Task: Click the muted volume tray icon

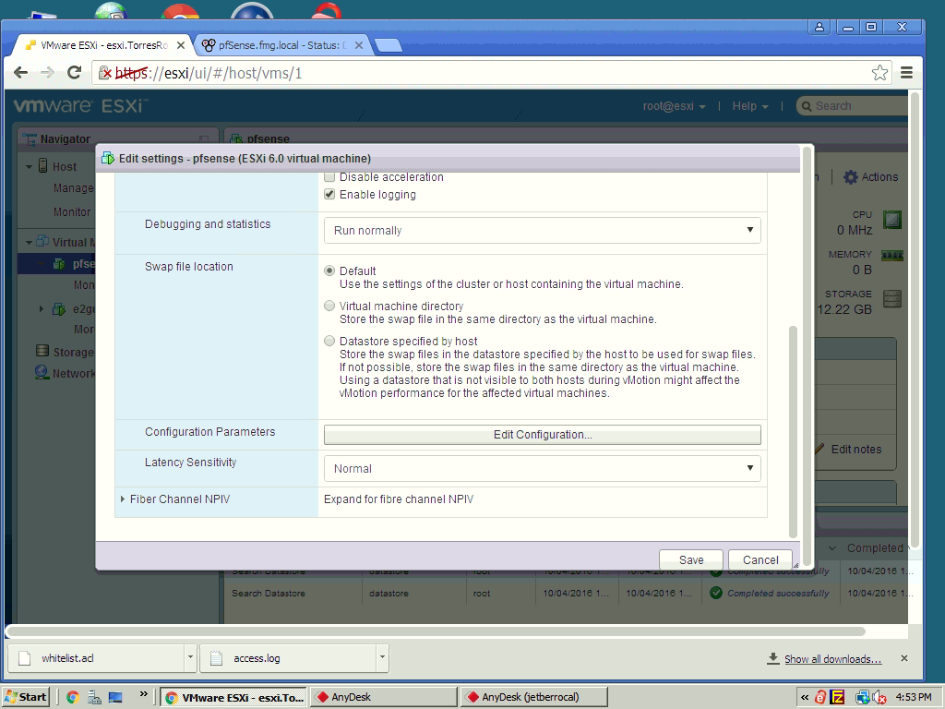Action: pos(879,698)
